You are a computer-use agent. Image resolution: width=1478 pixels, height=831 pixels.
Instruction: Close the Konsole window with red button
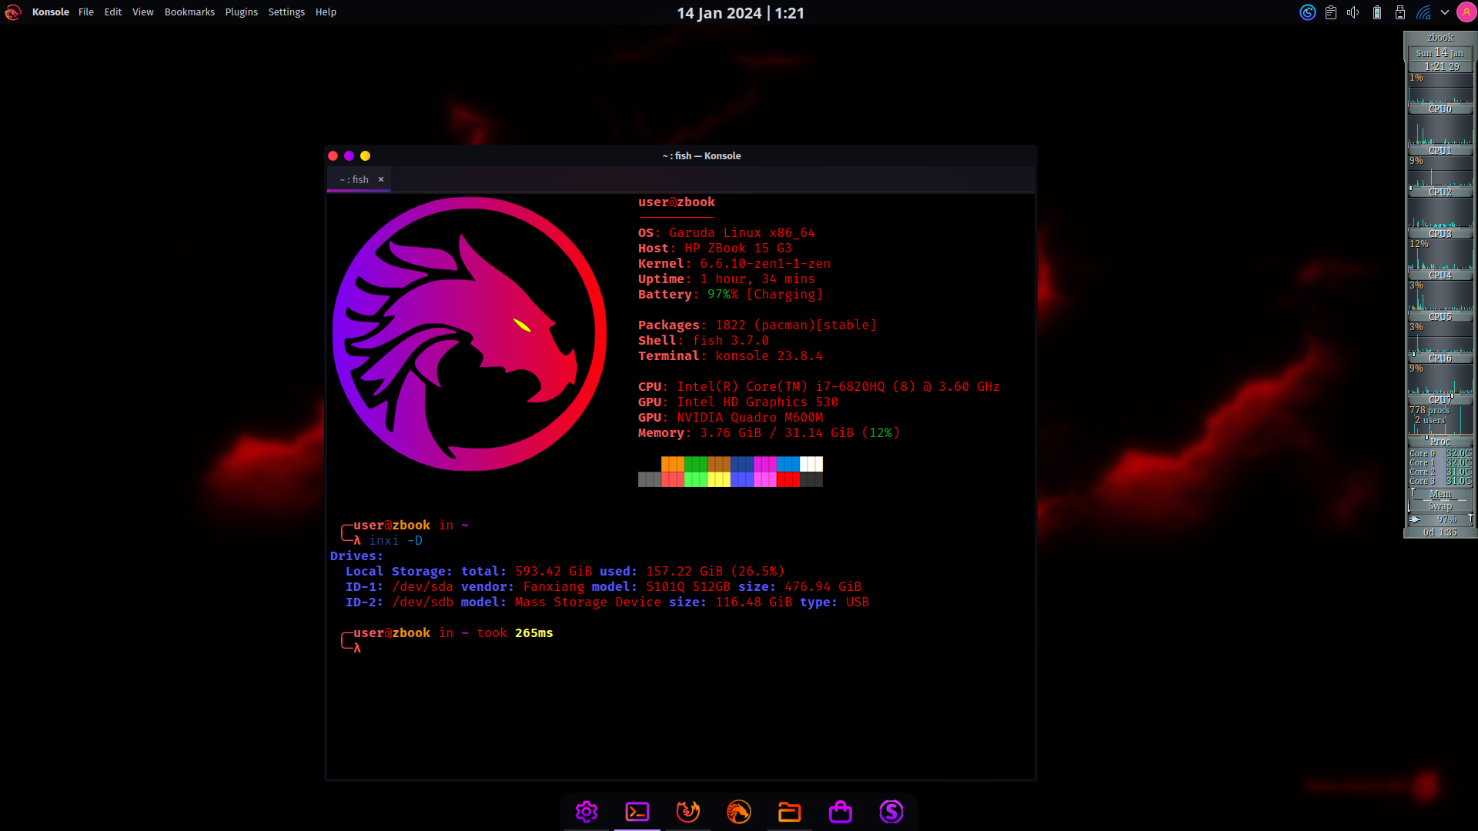tap(333, 155)
